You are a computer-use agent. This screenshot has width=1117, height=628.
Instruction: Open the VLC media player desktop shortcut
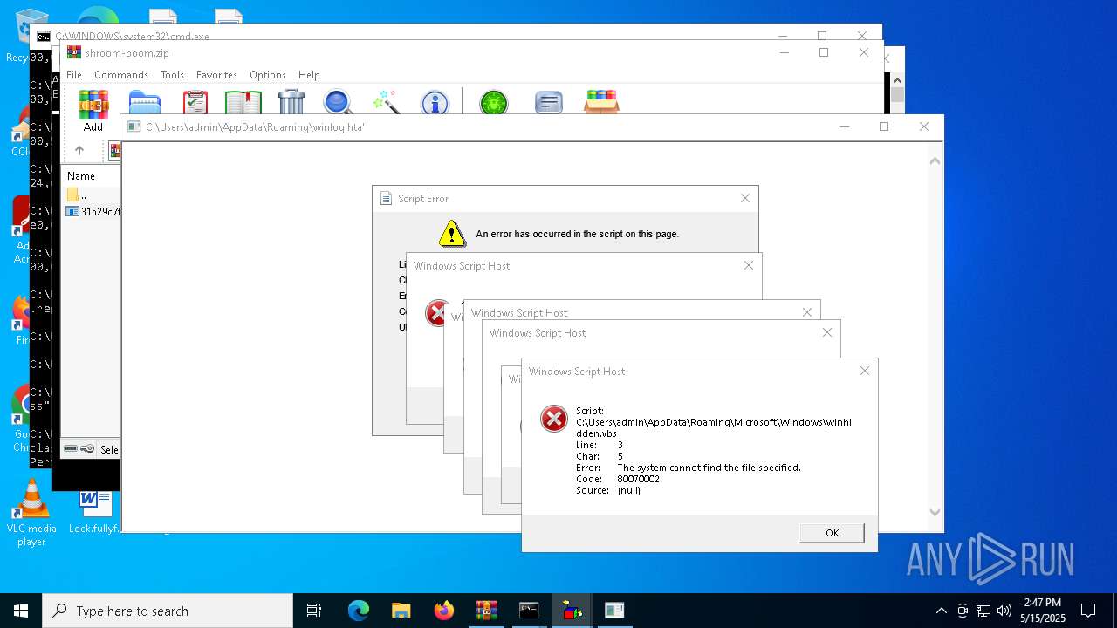click(x=31, y=513)
